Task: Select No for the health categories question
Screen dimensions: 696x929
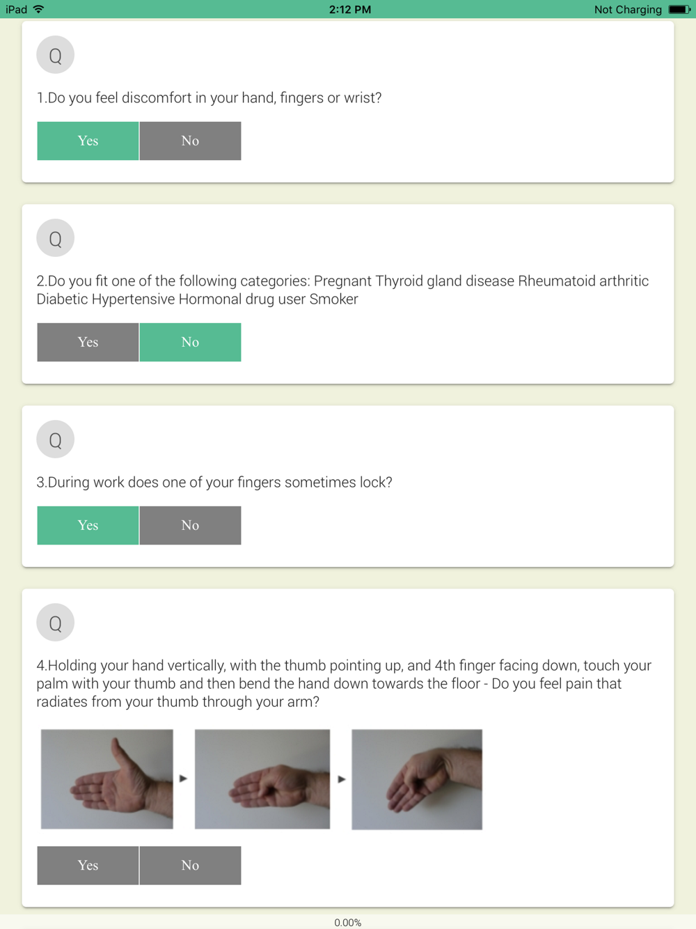Action: tap(190, 342)
